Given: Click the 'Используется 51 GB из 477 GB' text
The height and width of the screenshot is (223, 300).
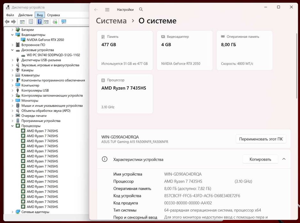Looking at the screenshot, I should [124, 64].
